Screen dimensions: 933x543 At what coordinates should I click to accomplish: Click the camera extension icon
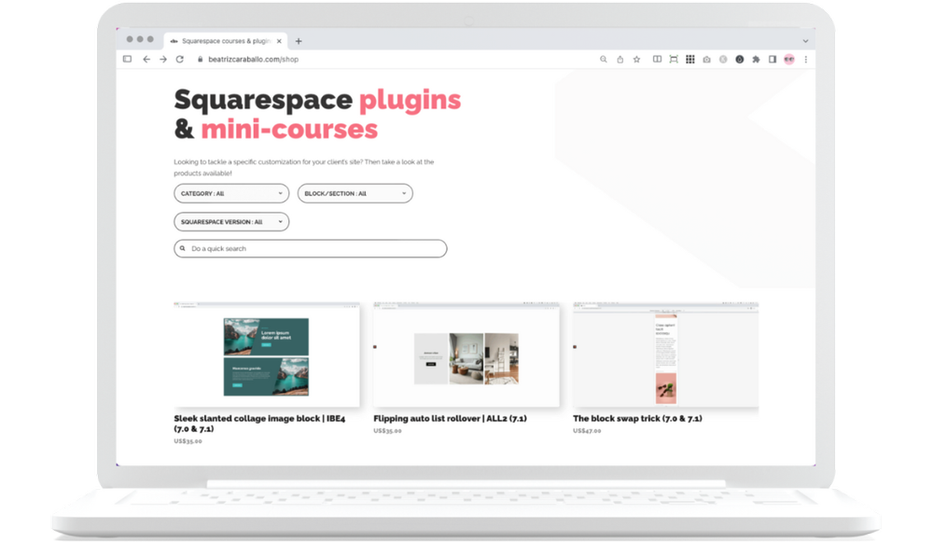[x=707, y=60]
